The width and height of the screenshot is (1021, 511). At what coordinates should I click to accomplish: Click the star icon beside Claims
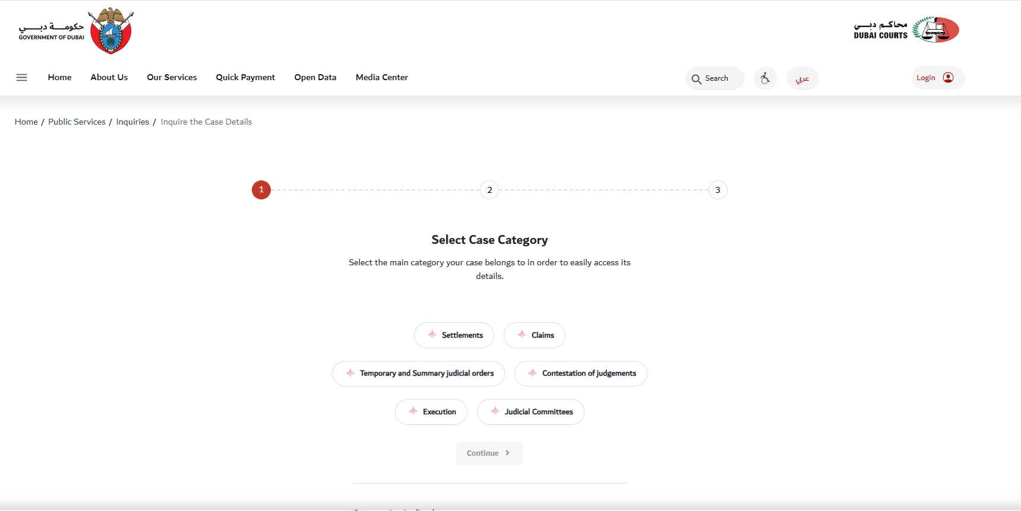[522, 335]
